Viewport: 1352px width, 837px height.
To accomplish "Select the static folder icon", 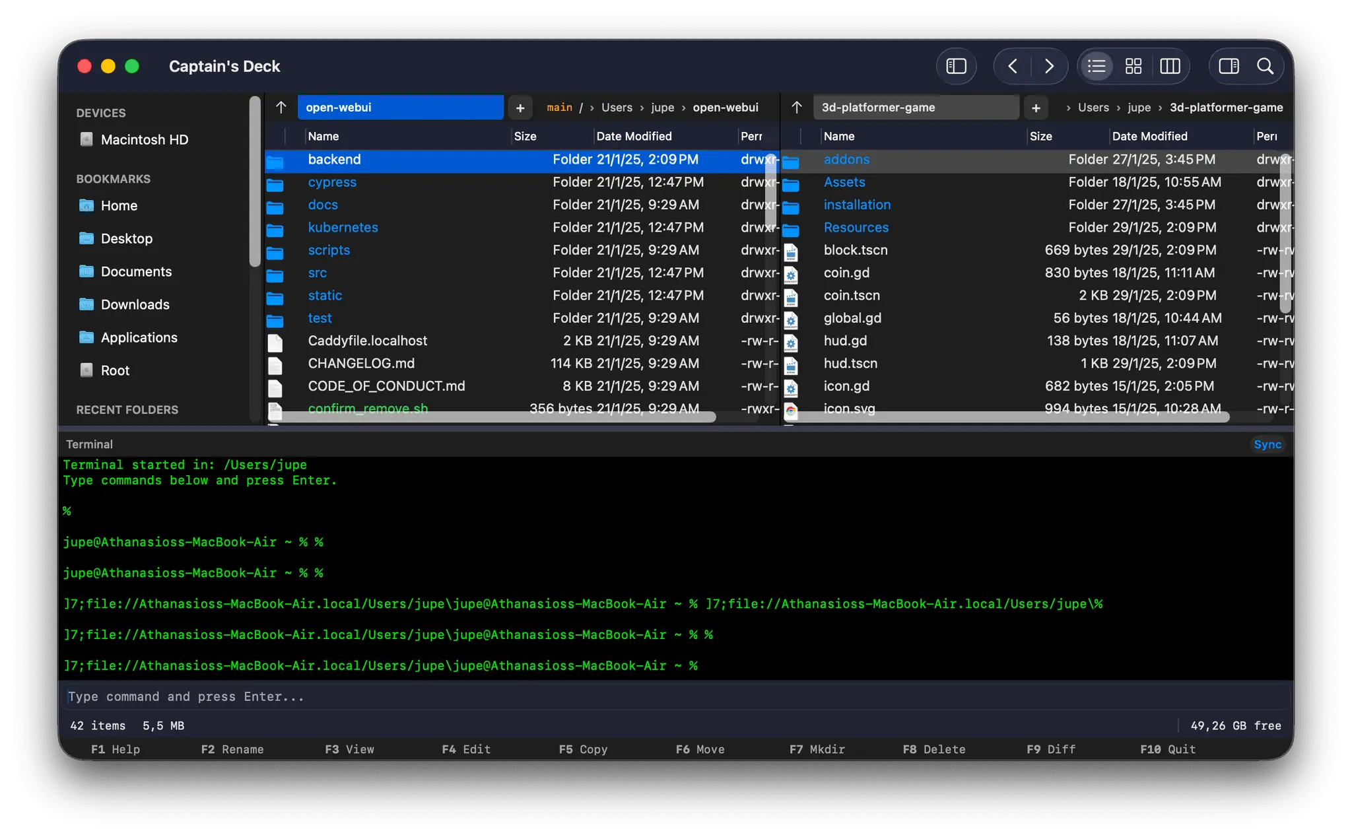I will (x=275, y=297).
